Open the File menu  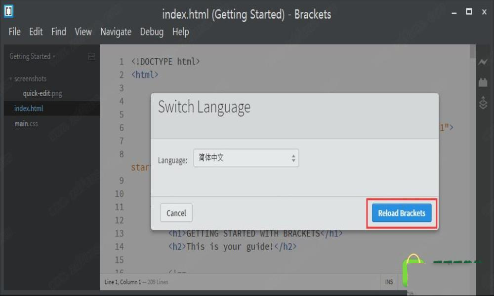[14, 32]
